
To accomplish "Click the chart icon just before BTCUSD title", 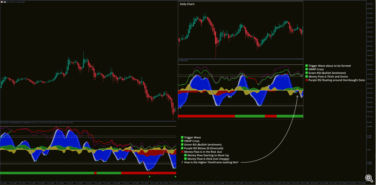I will pos(5,1).
